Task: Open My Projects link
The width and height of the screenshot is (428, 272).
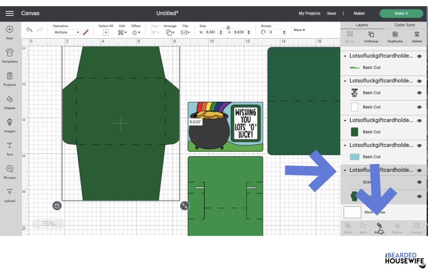Action: (309, 13)
